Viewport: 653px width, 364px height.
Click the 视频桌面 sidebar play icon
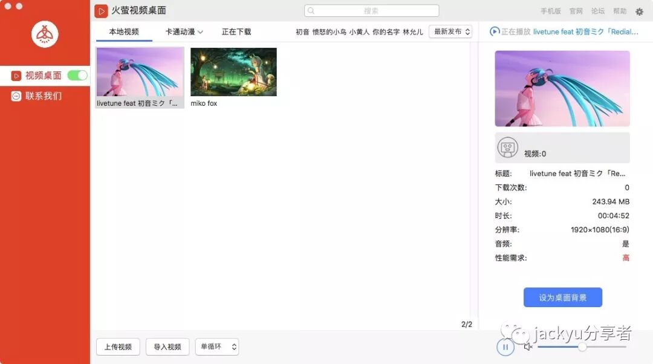click(x=16, y=76)
